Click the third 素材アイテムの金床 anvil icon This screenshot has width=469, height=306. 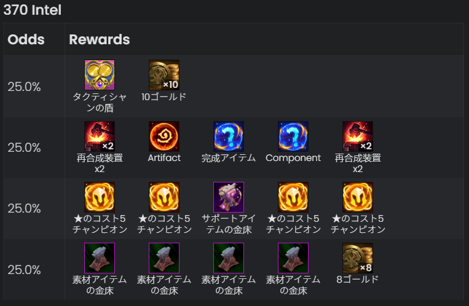coord(229,258)
